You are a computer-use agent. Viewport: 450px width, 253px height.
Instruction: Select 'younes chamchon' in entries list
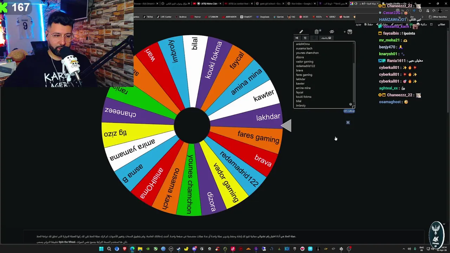point(307,53)
